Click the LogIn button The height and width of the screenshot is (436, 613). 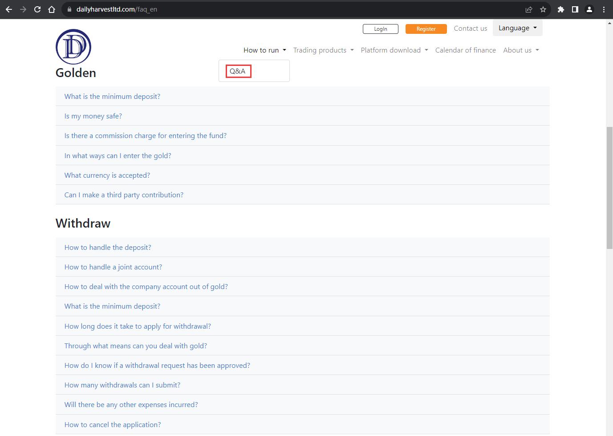[381, 29]
